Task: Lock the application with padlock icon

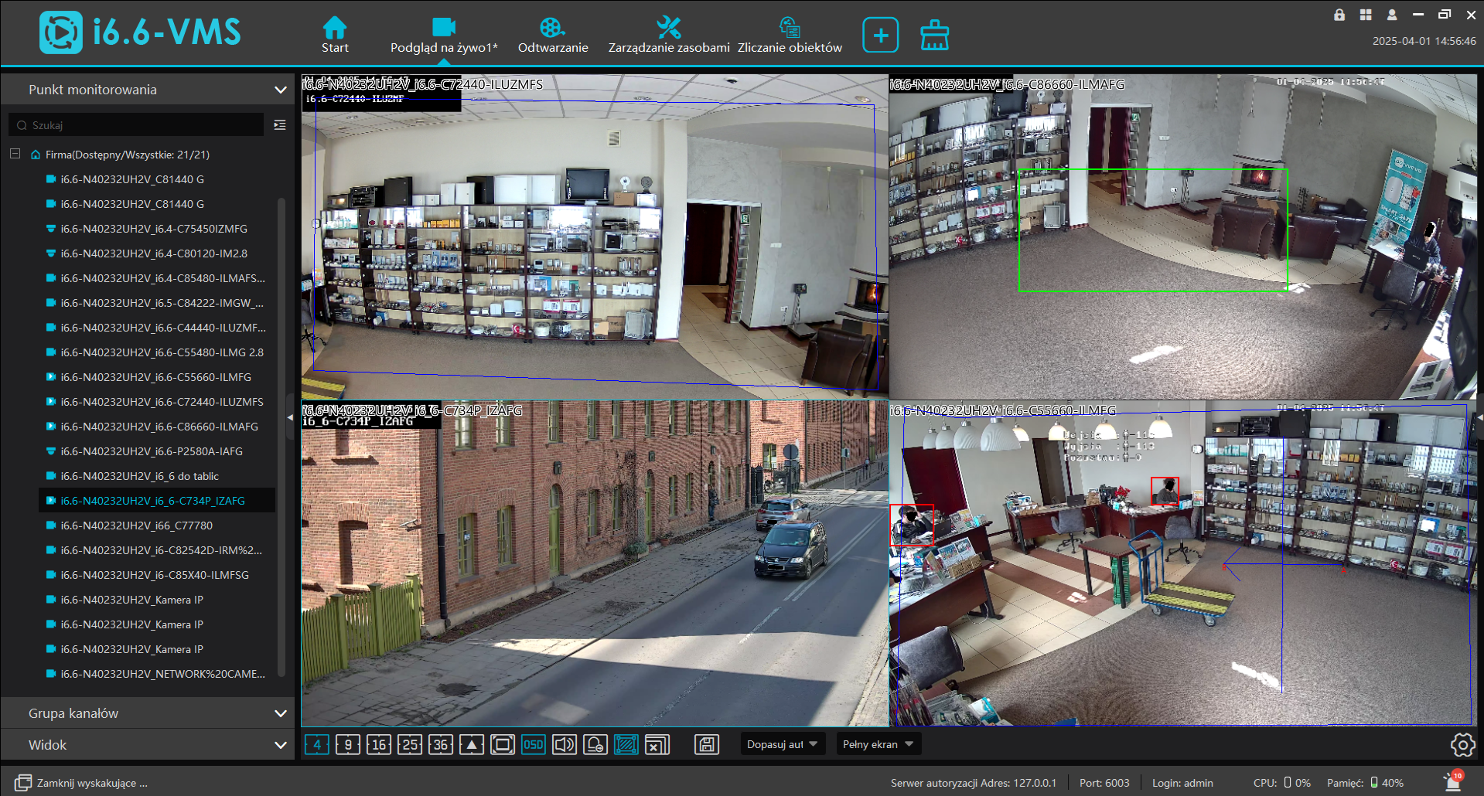Action: 1339,15
